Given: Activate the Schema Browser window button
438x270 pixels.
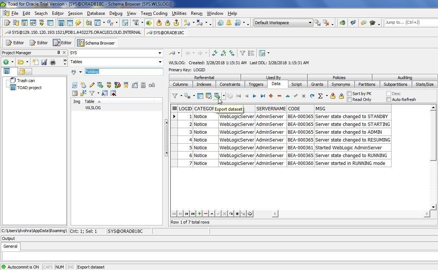Looking at the screenshot, I should [96, 43].
